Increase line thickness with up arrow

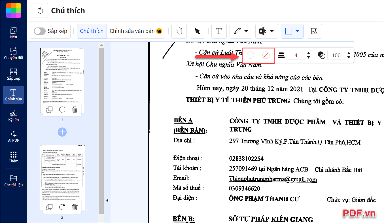pyautogui.click(x=309, y=53)
